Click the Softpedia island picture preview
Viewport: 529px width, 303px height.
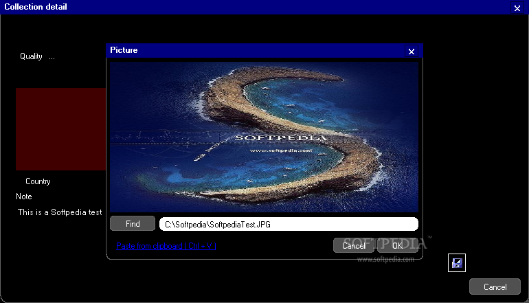click(x=264, y=137)
